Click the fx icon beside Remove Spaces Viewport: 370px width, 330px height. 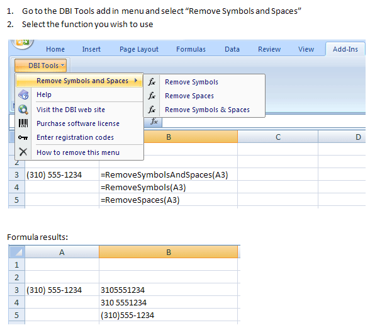coord(152,96)
